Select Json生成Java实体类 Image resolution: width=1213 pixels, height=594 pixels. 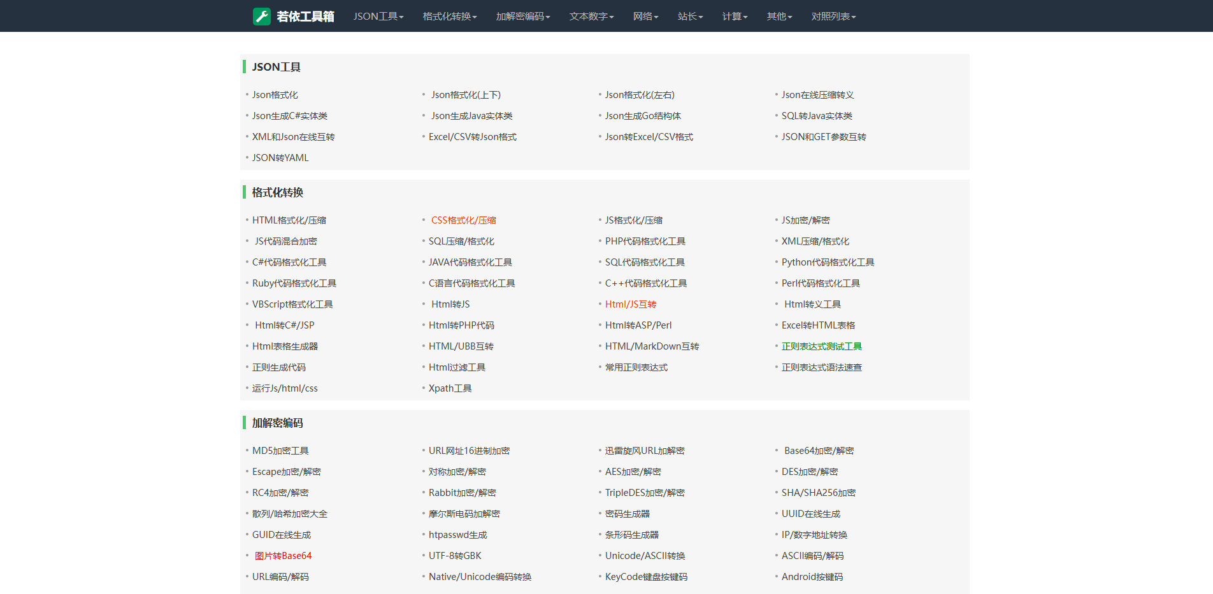[472, 115]
